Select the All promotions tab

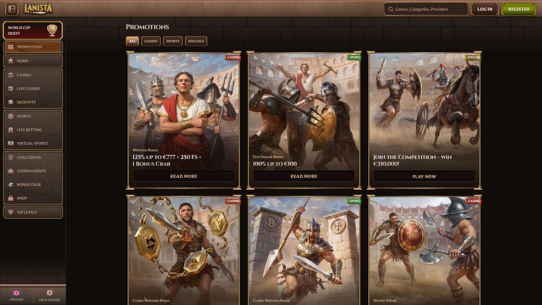click(133, 41)
